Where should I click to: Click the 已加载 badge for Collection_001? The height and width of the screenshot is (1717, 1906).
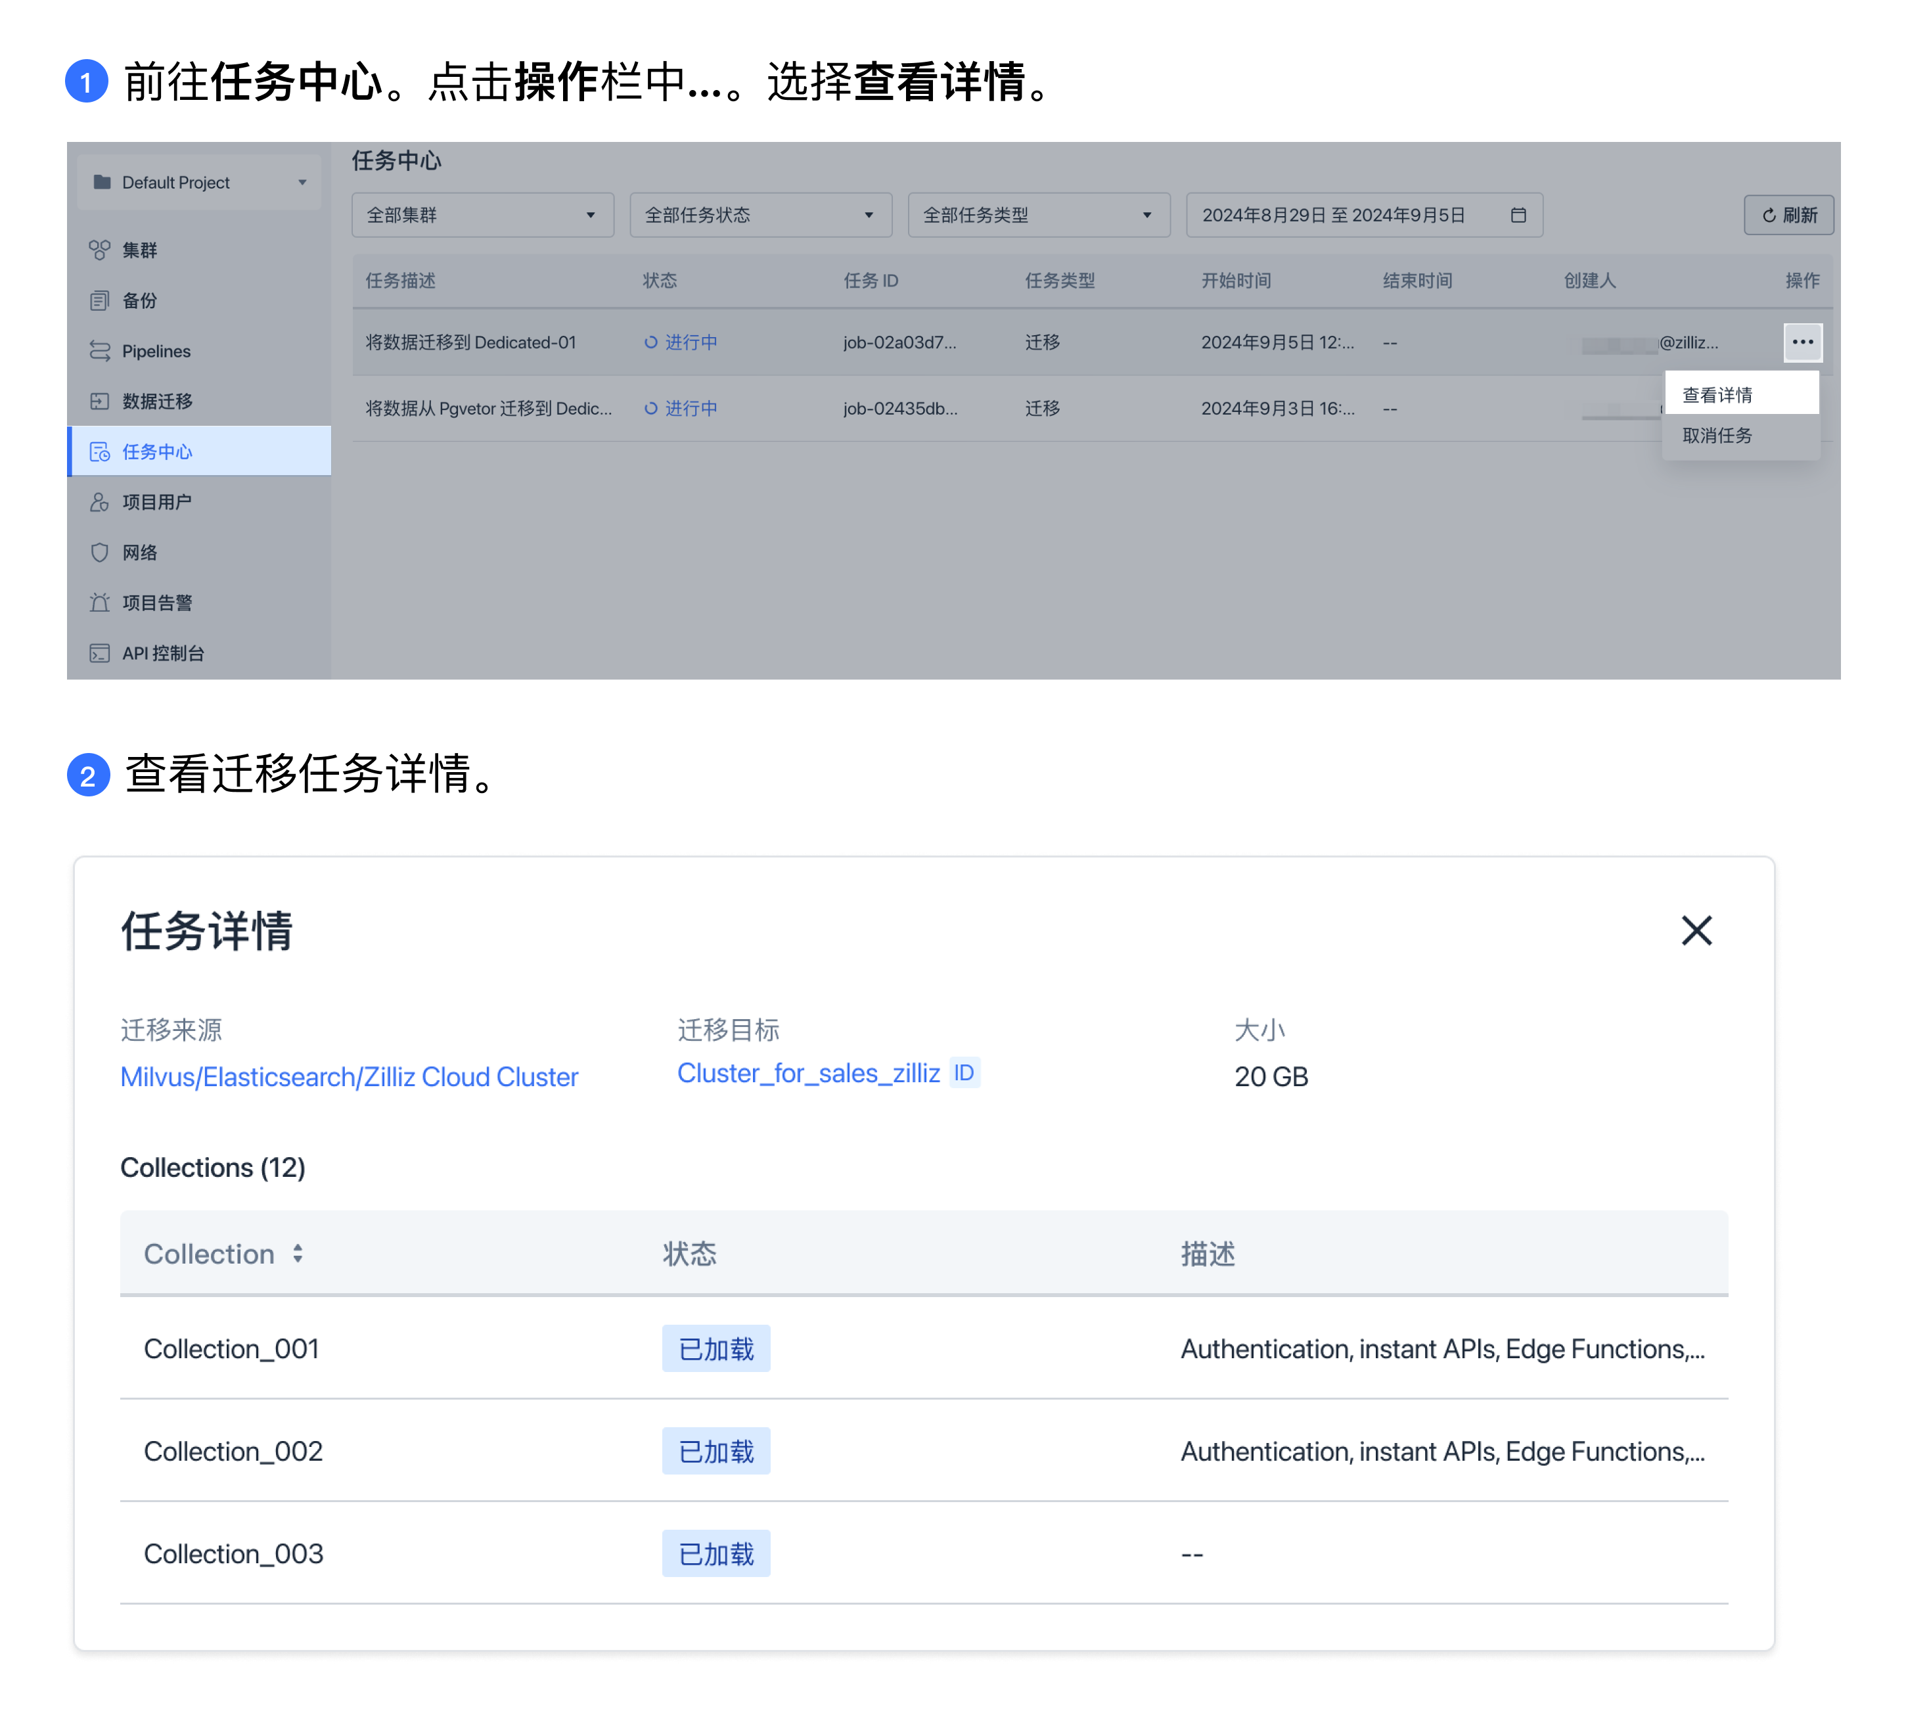[715, 1349]
